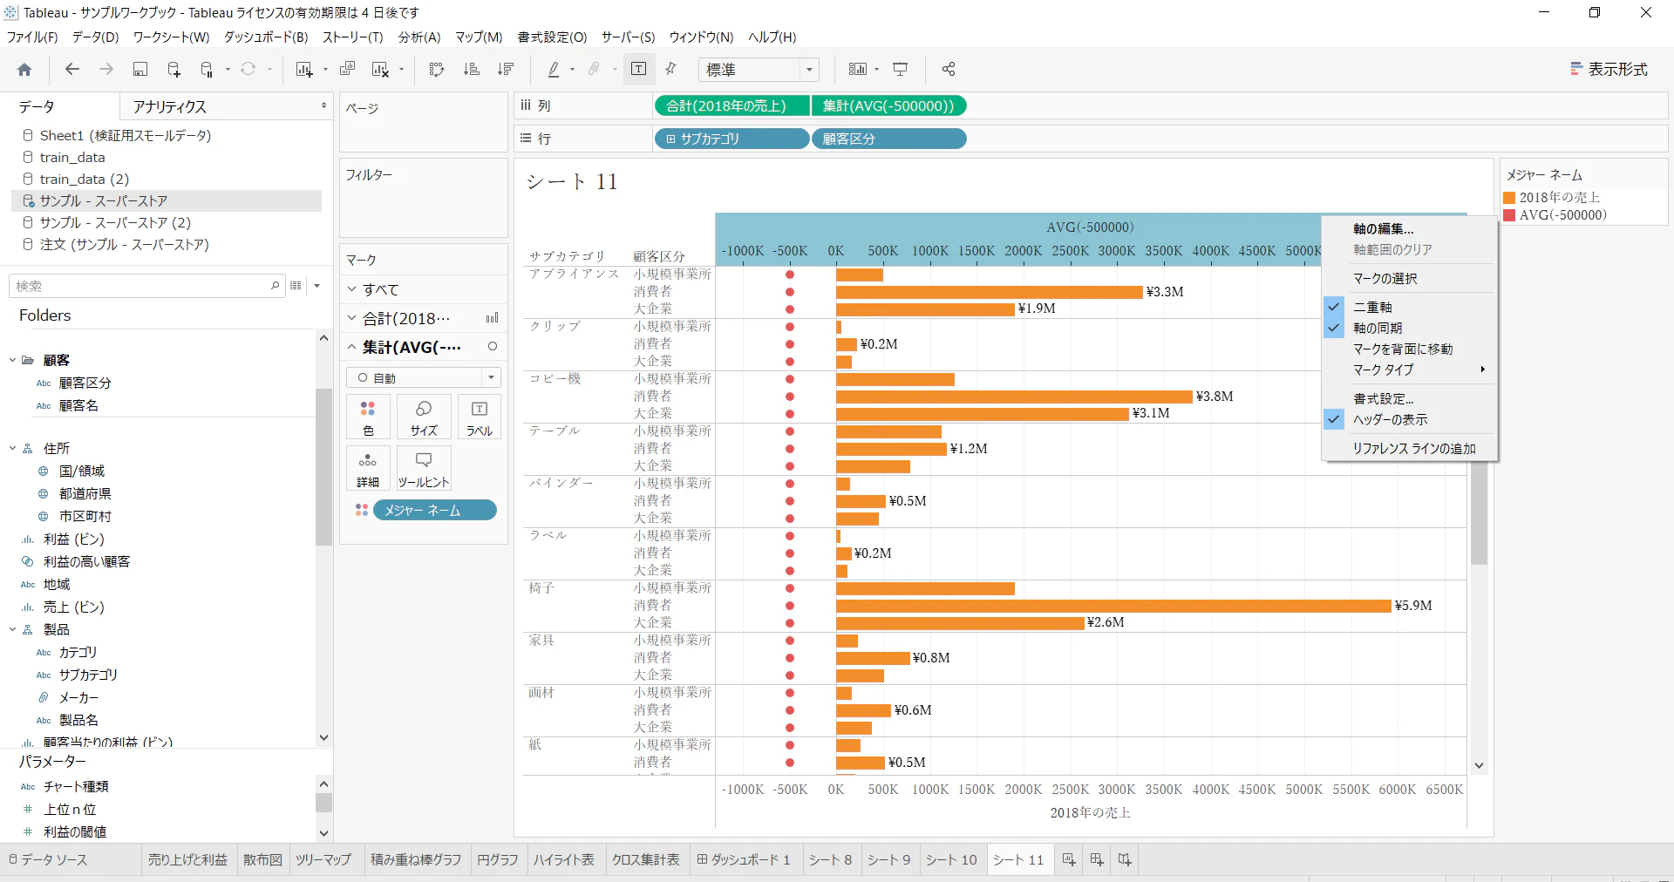Viewport: 1674px width, 882px height.
Task: Click the share workbook icon
Action: click(x=949, y=69)
